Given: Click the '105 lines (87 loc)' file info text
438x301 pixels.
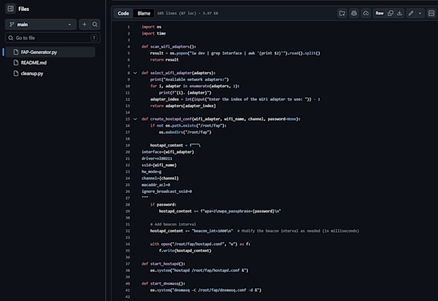Looking at the screenshot, I should click(x=187, y=13).
